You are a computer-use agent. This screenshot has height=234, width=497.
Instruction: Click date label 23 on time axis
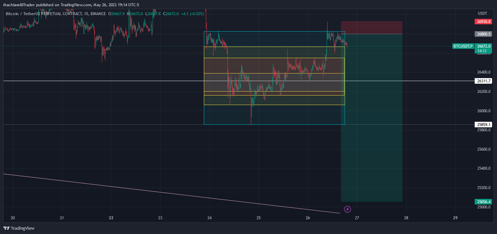160,218
